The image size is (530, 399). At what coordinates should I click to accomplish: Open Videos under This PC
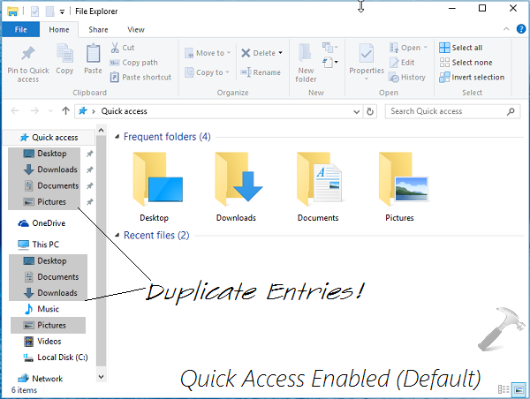[x=42, y=342]
